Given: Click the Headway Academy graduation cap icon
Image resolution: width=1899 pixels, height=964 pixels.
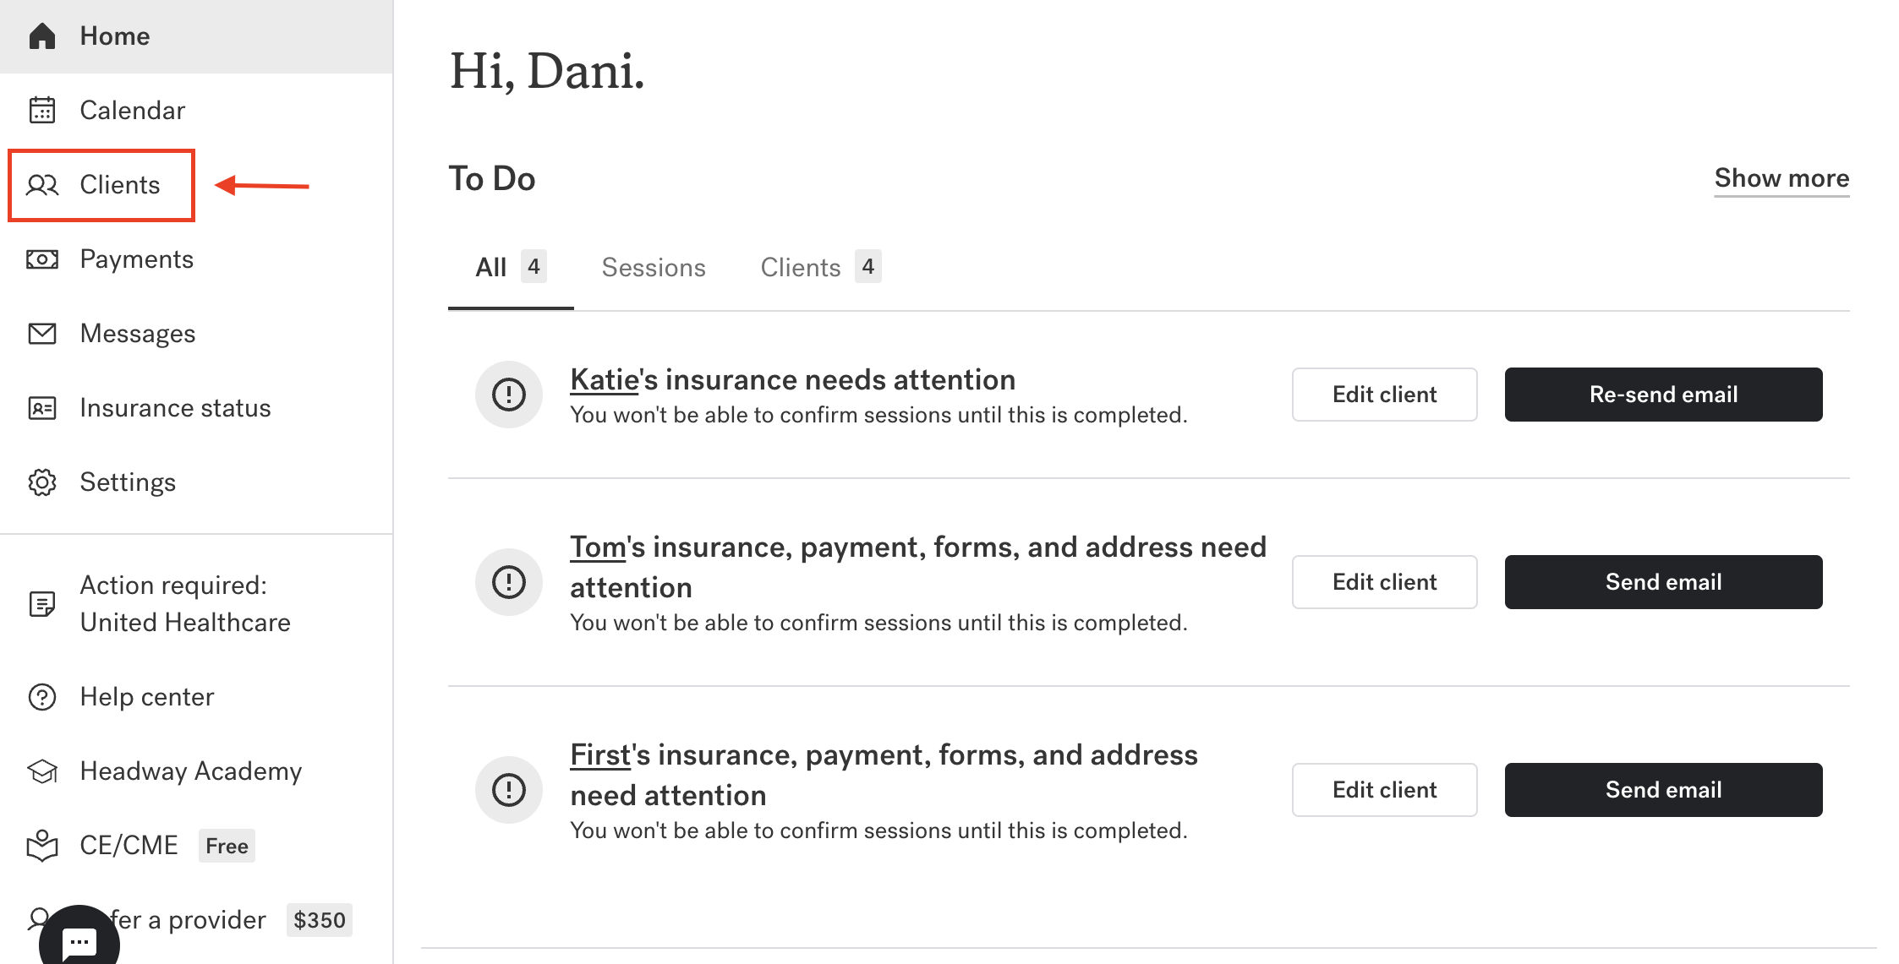Looking at the screenshot, I should tap(42, 771).
